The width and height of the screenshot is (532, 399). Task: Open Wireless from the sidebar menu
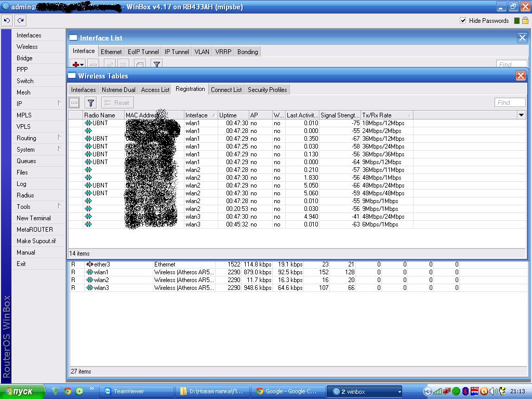(x=27, y=47)
